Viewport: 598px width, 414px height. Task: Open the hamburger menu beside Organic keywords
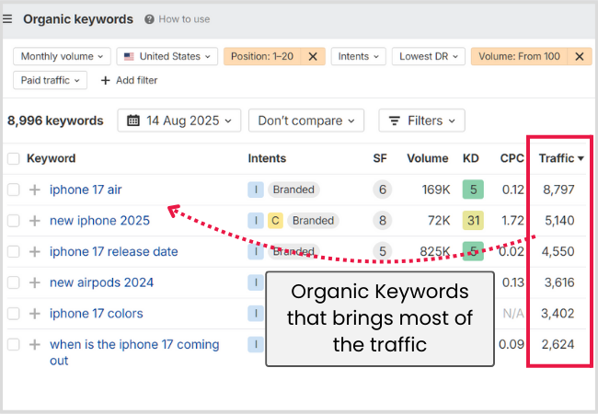(x=7, y=18)
